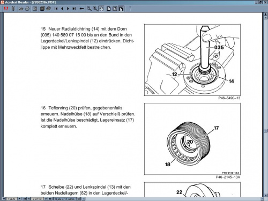Screen dimensions: 268x201
Task: Open the zoom percentage dropdown arrow
Action: coord(19,199)
